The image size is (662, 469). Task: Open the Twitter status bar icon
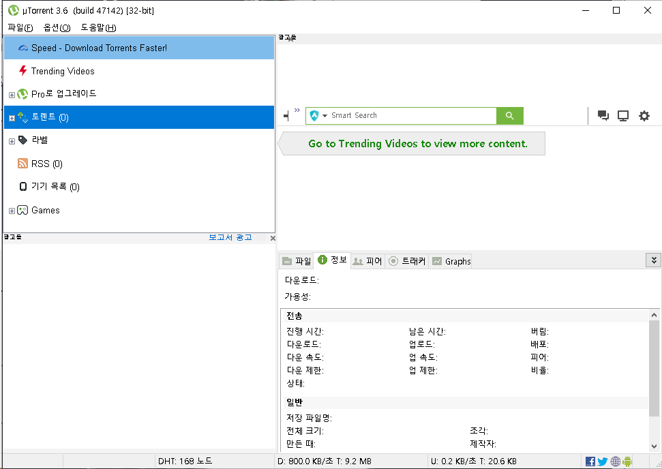pyautogui.click(x=603, y=462)
